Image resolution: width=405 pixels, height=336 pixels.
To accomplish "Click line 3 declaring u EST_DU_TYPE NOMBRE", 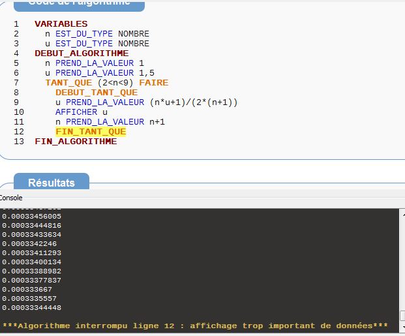I will click(97, 44).
